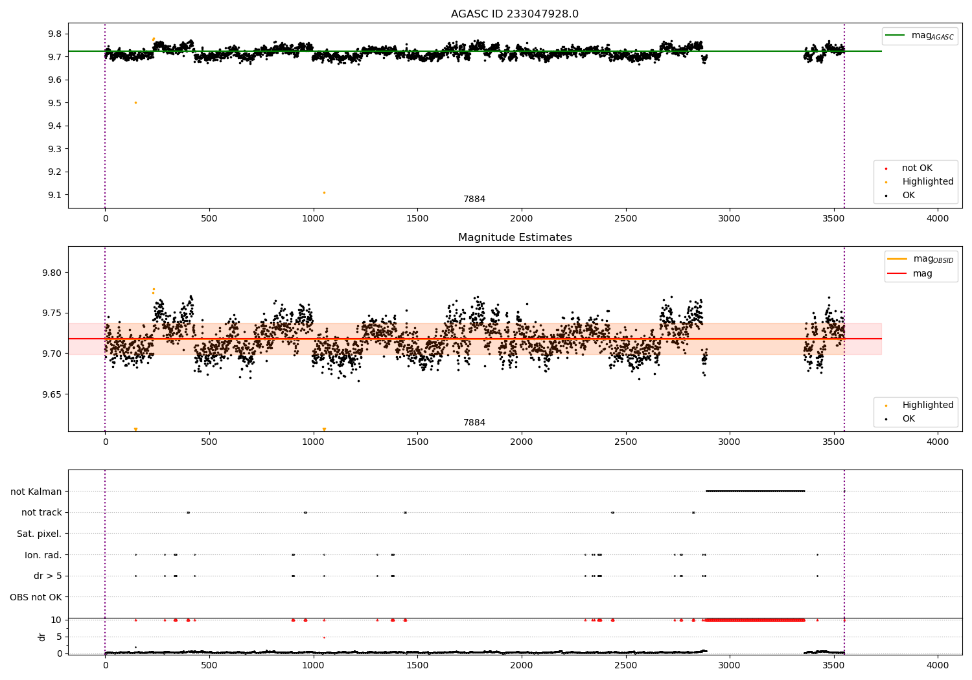Click the "4000" x-tick of the bottom panel
Screen dimensions: 972x680
pos(938,665)
